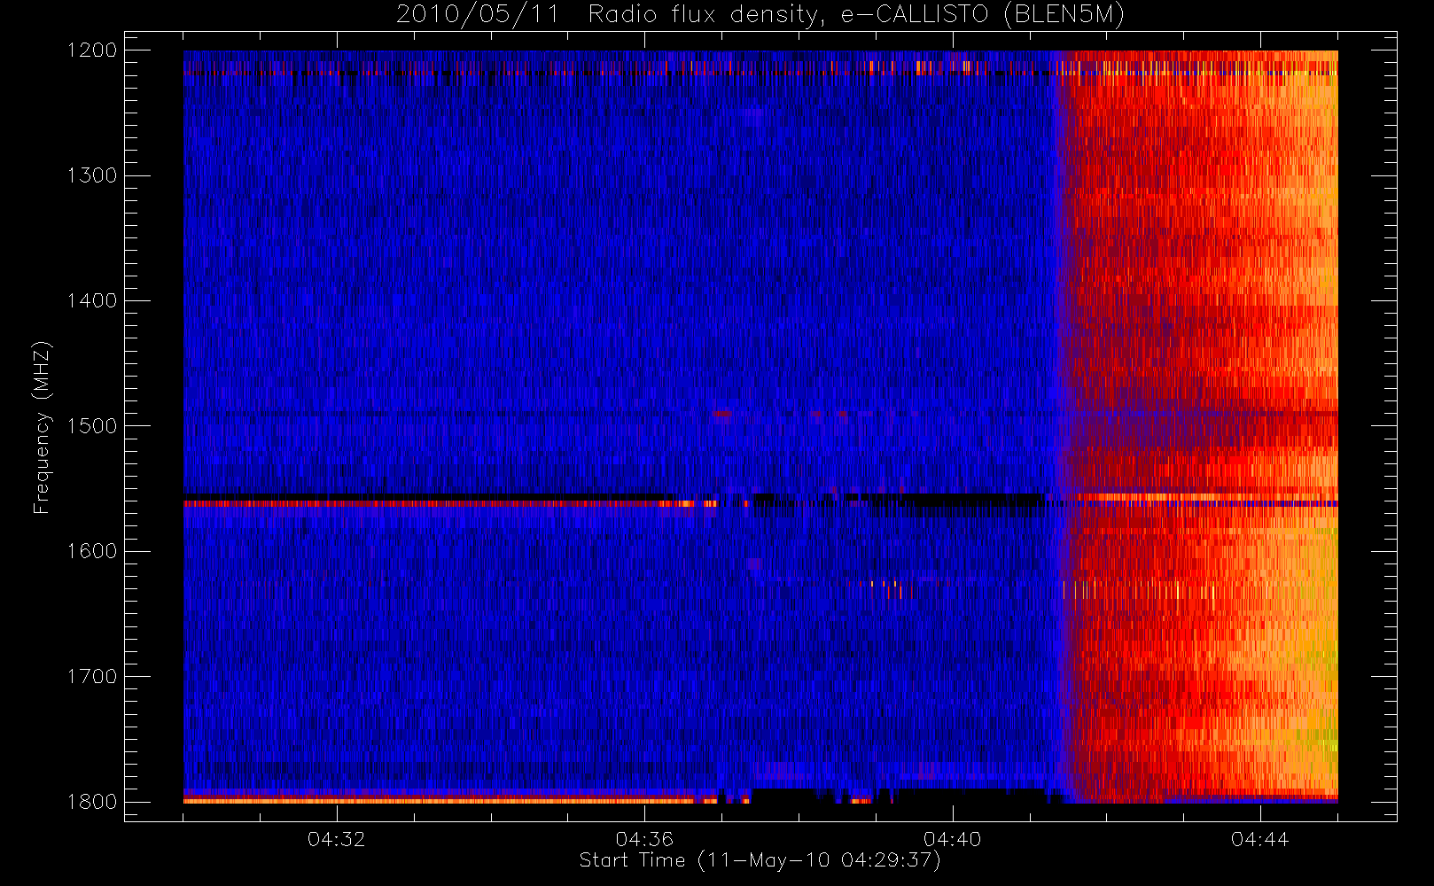The image size is (1434, 886).
Task: Select the 'Frequency (MHZ)' y-axis label
Action: click(x=41, y=427)
